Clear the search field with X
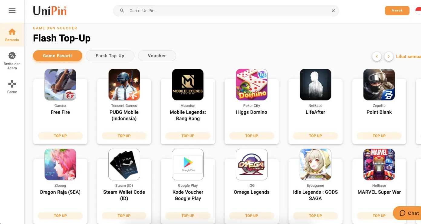The height and width of the screenshot is (224, 421). [x=333, y=11]
